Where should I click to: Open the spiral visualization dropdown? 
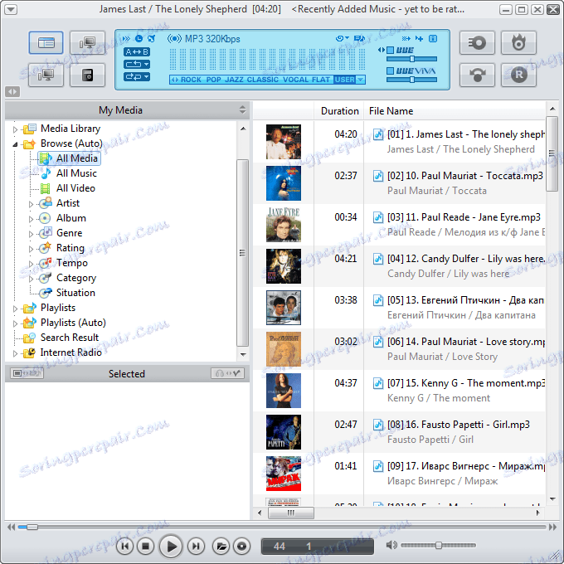(342, 38)
